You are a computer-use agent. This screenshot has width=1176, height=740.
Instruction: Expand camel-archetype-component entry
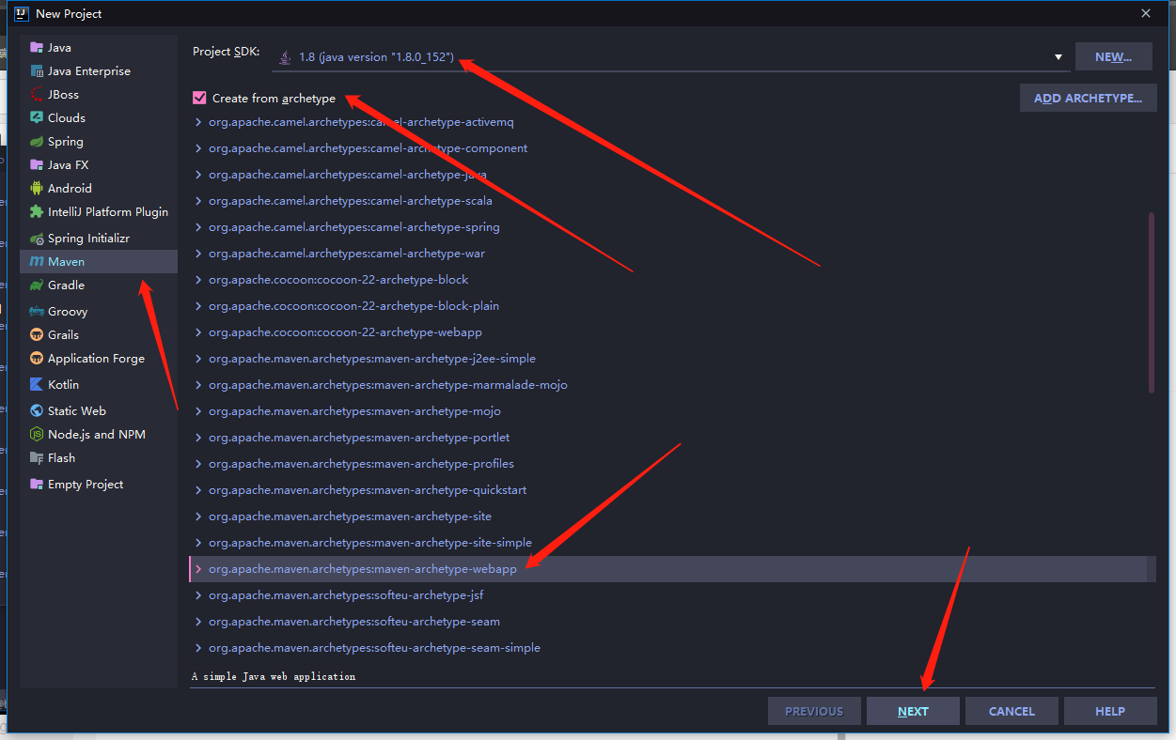(x=198, y=148)
